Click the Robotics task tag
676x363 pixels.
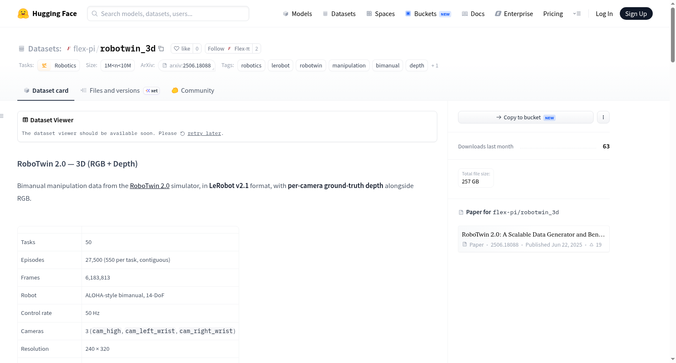click(59, 65)
